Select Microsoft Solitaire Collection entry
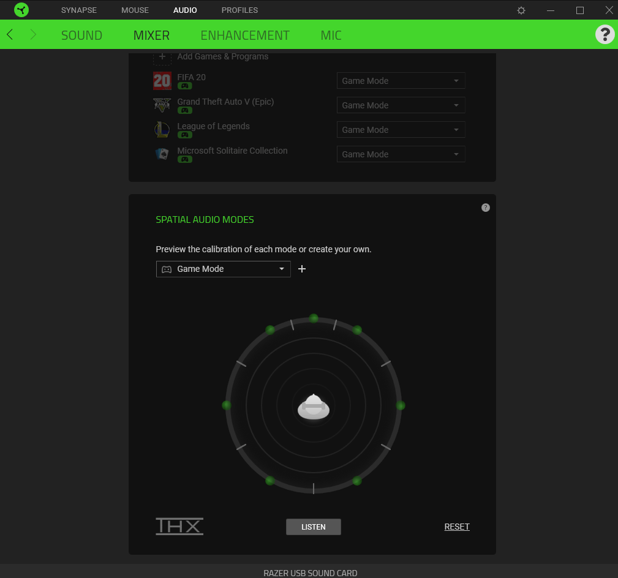618x578 pixels. pos(232,151)
